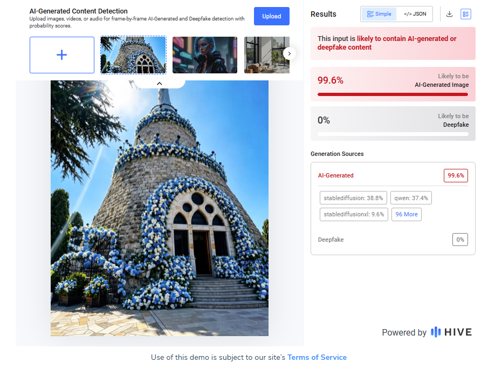Click the stablediffusion 38.8% tag
Viewport: 495px width, 369px height.
point(353,198)
